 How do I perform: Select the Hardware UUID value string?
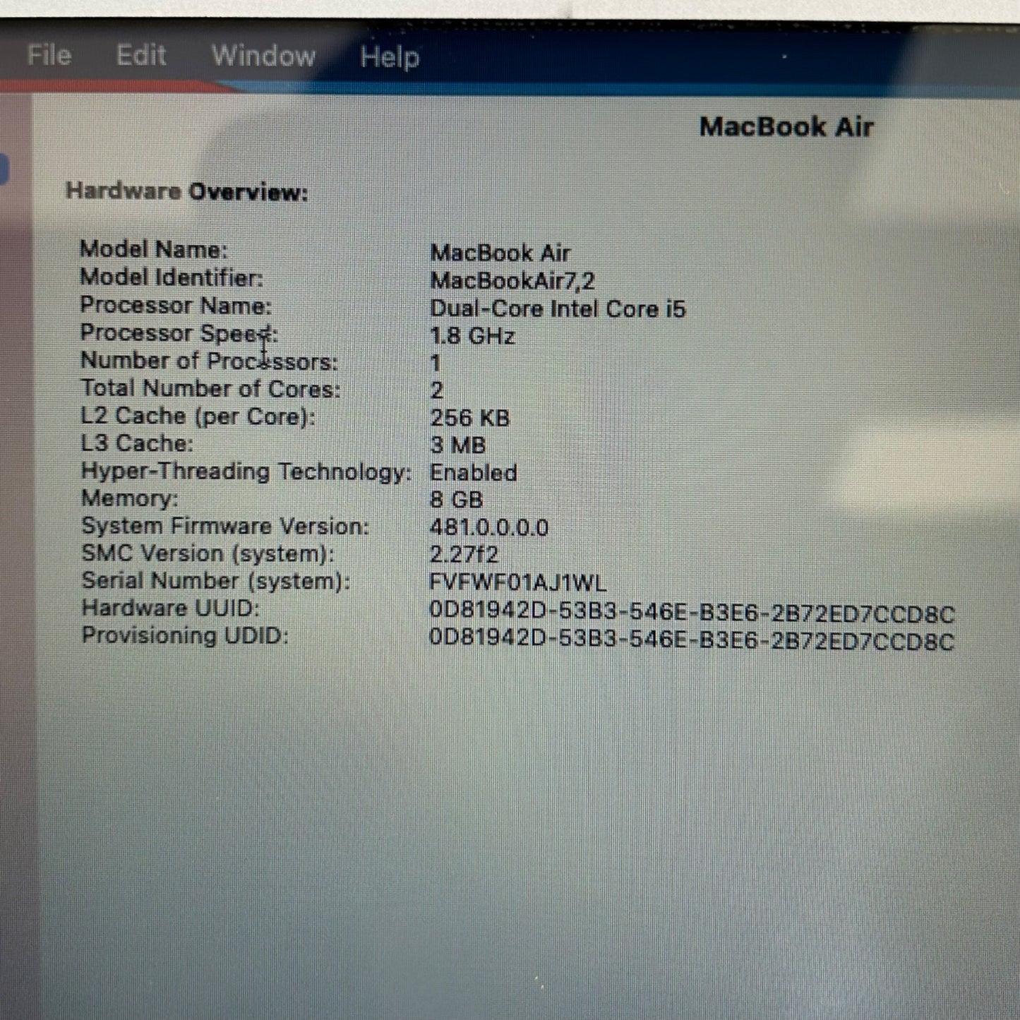(x=691, y=613)
